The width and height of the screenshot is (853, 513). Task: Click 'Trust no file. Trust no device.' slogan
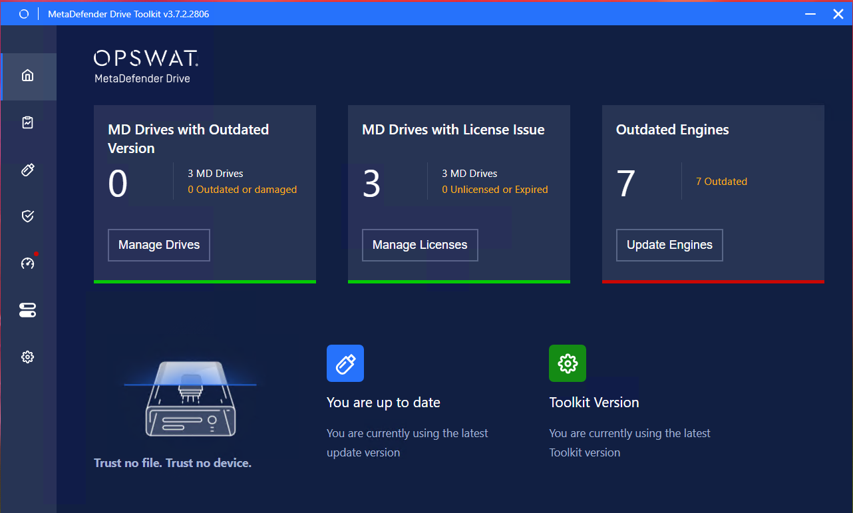click(x=173, y=463)
